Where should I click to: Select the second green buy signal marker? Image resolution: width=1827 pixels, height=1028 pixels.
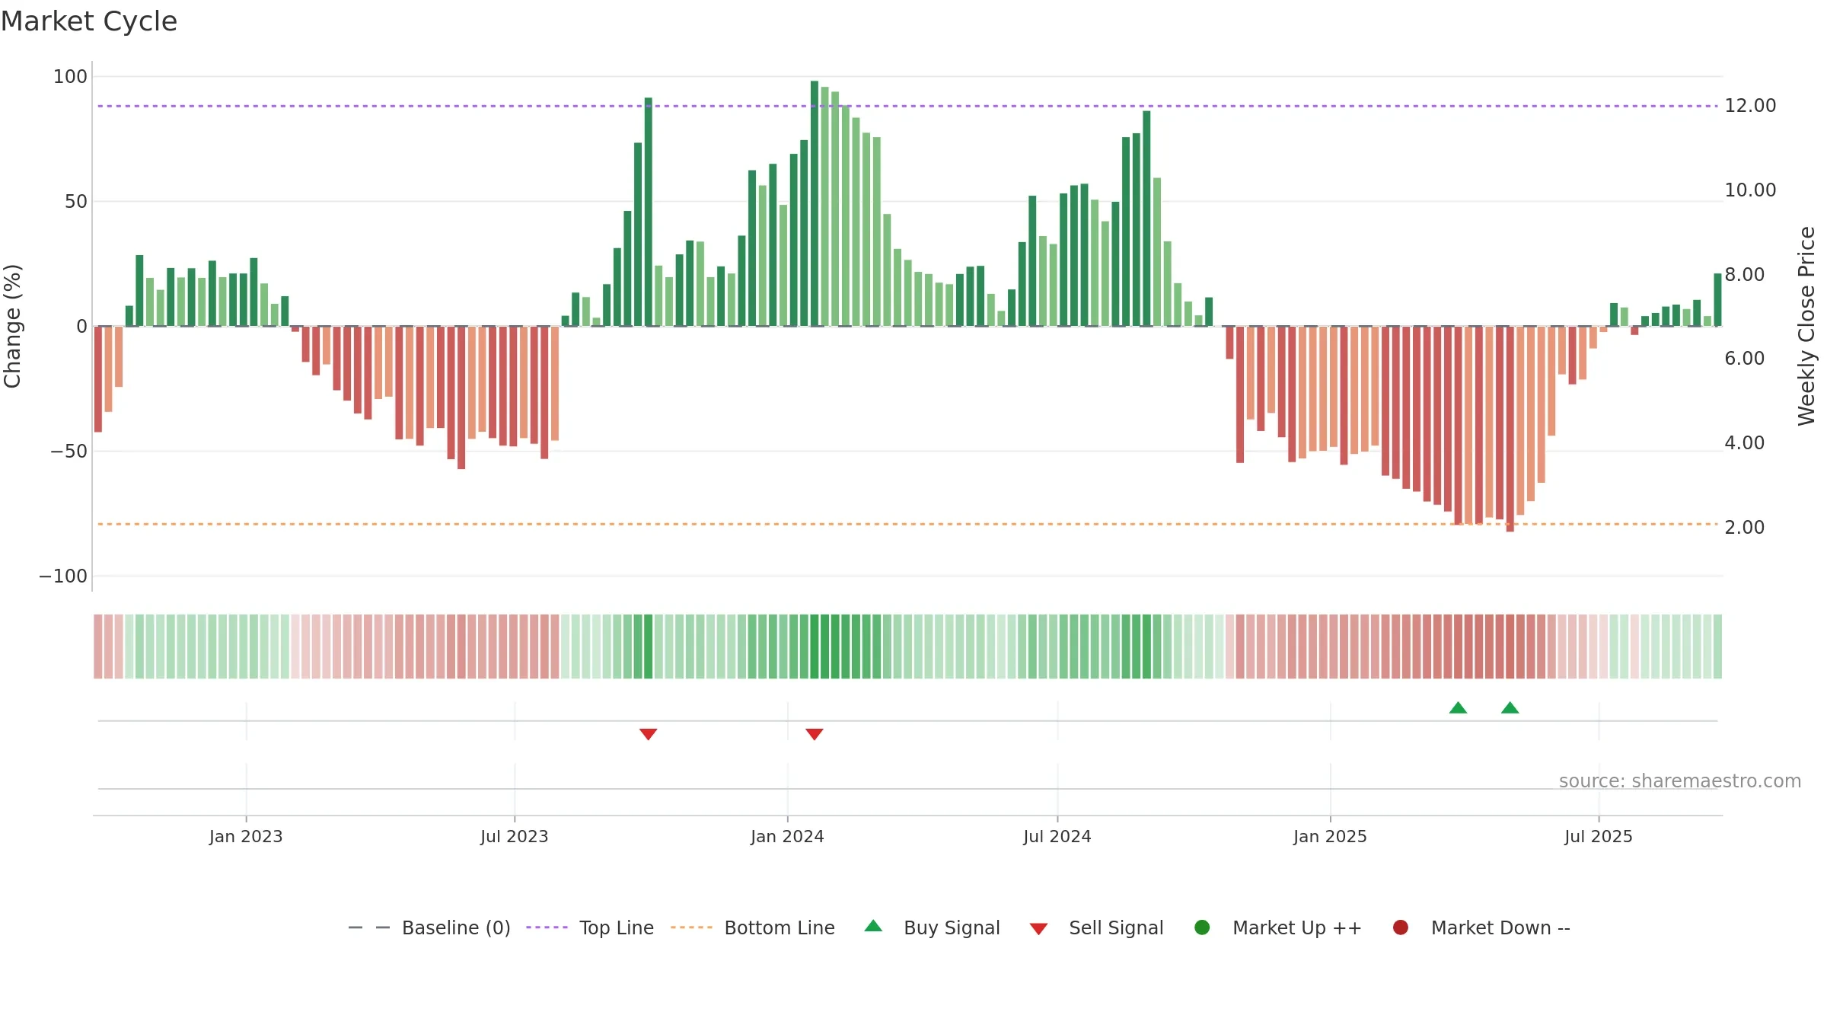1510,707
